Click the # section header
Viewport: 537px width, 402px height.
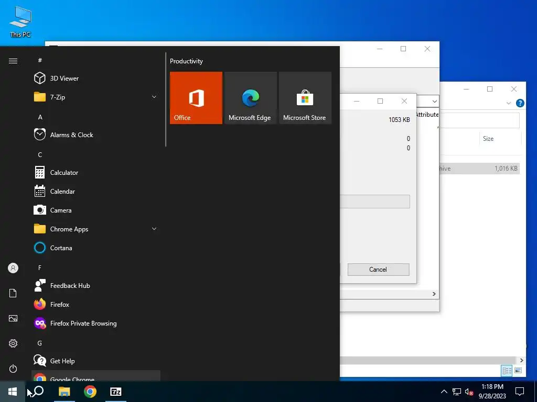coord(40,60)
